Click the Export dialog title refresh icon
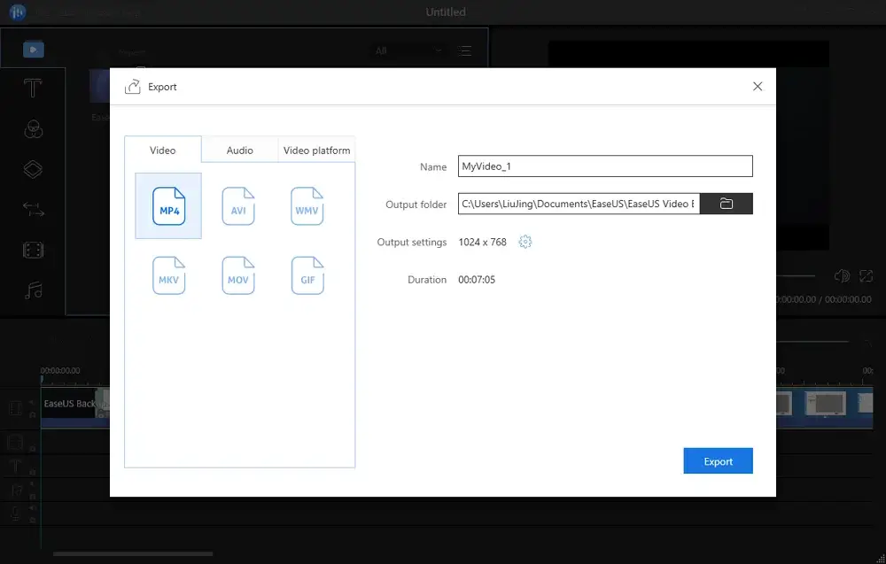Viewport: 886px width, 564px height. coord(131,86)
